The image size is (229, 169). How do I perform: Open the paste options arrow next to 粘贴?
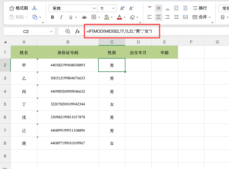(x=26, y=17)
